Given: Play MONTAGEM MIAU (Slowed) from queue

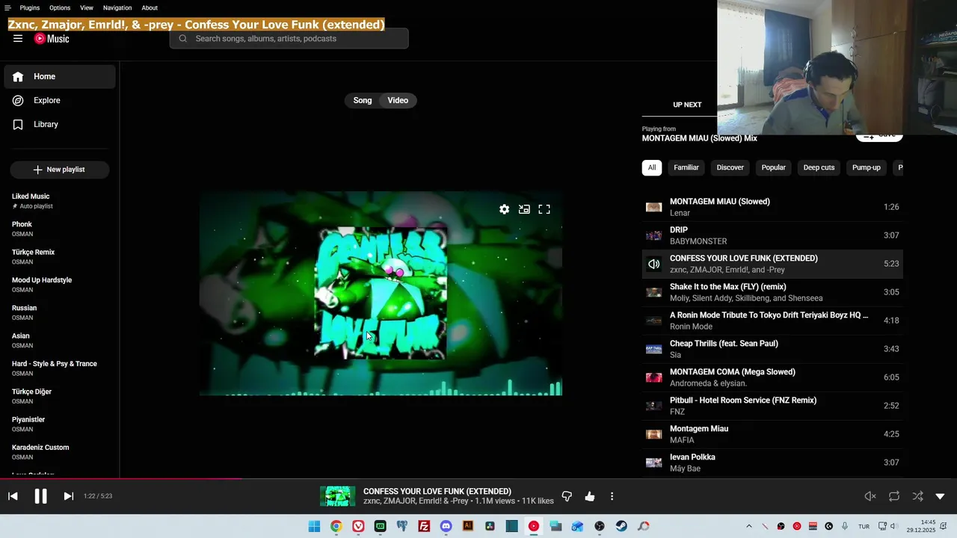Looking at the screenshot, I should pyautogui.click(x=772, y=207).
